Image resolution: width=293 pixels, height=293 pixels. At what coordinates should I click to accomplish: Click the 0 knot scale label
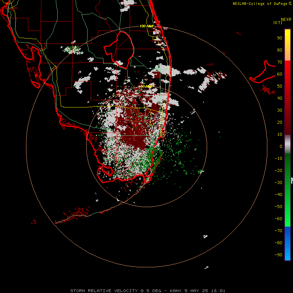point(281,146)
